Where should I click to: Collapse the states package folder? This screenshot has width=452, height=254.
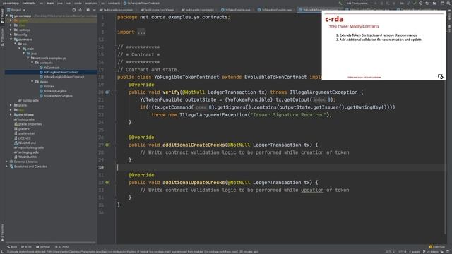pos(32,82)
